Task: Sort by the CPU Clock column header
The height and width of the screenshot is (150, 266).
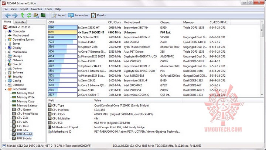Action: click(114, 22)
